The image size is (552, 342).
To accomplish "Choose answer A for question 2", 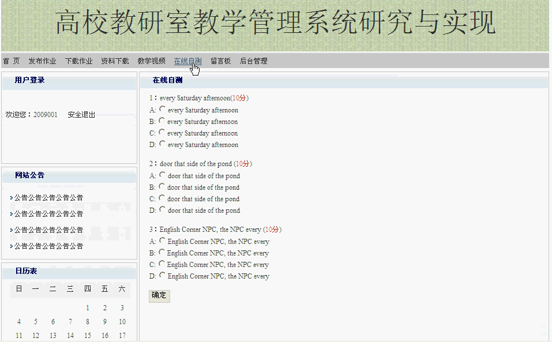I will pyautogui.click(x=162, y=175).
